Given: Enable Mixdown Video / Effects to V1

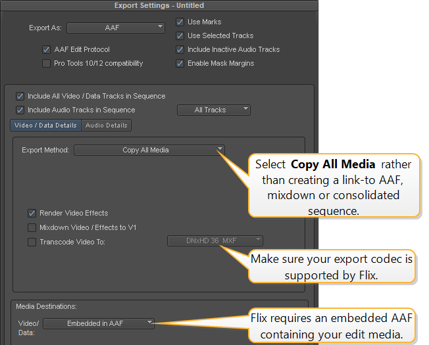Looking at the screenshot, I should pos(32,227).
